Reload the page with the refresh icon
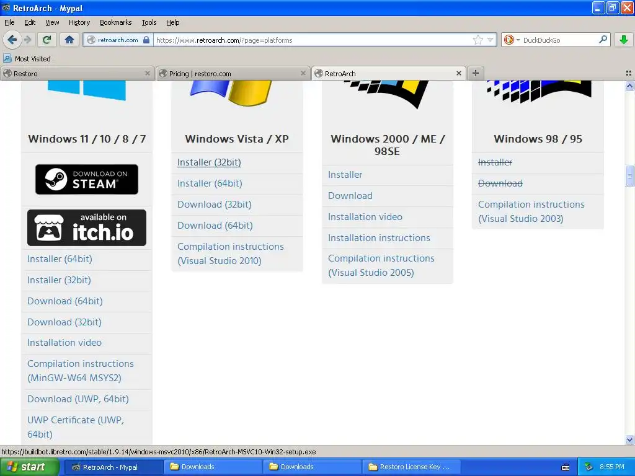Image resolution: width=635 pixels, height=476 pixels. point(47,40)
